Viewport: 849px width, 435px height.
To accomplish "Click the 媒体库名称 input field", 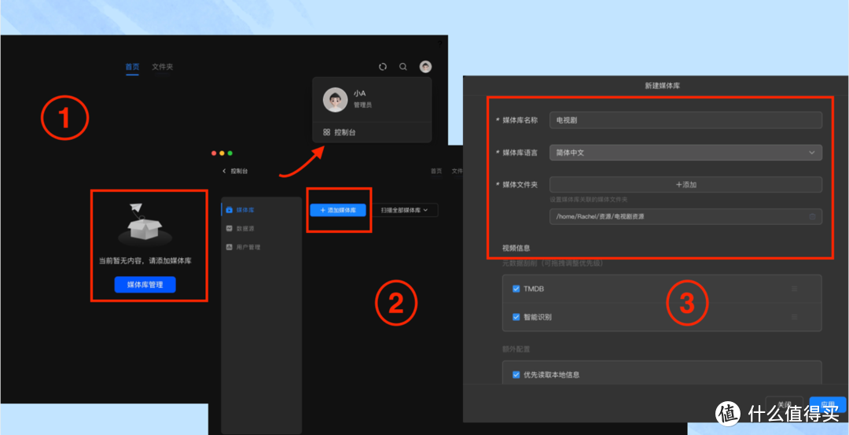I will (x=685, y=120).
